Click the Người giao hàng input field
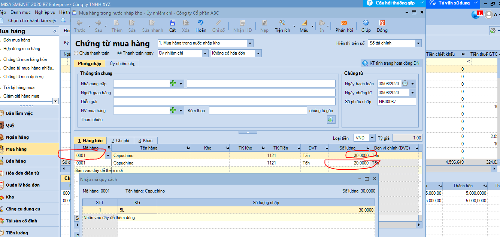This screenshot has height=237, width=500. coord(224,92)
